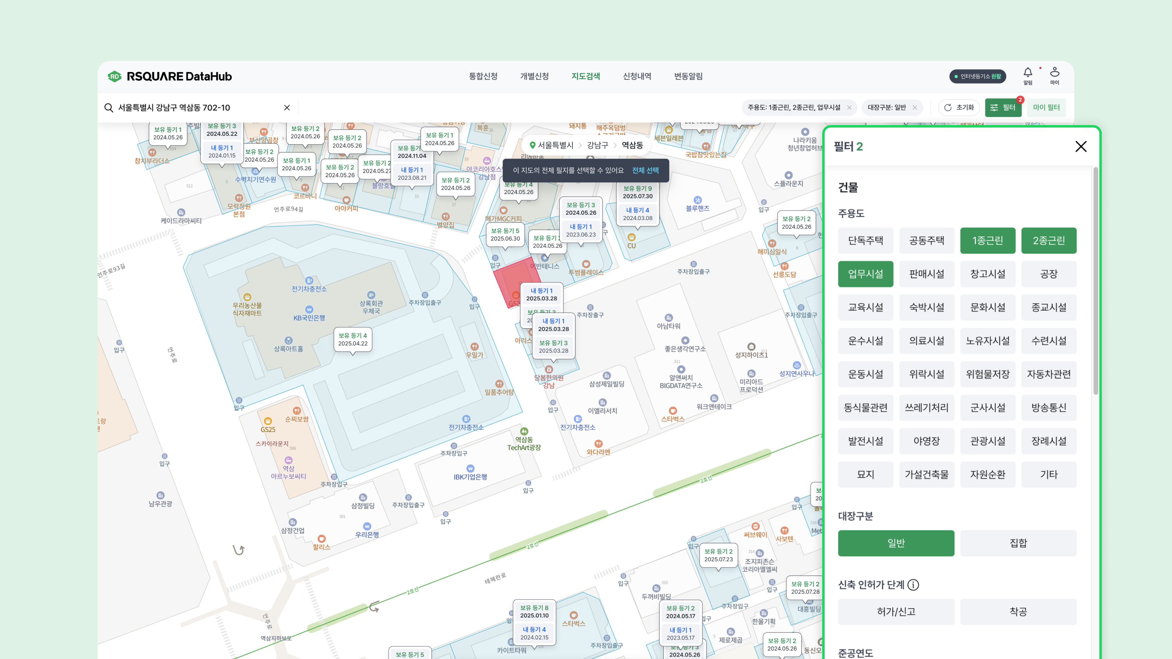Image resolution: width=1172 pixels, height=659 pixels.
Task: Remove the 주용도 filter chip
Action: pyautogui.click(x=849, y=108)
